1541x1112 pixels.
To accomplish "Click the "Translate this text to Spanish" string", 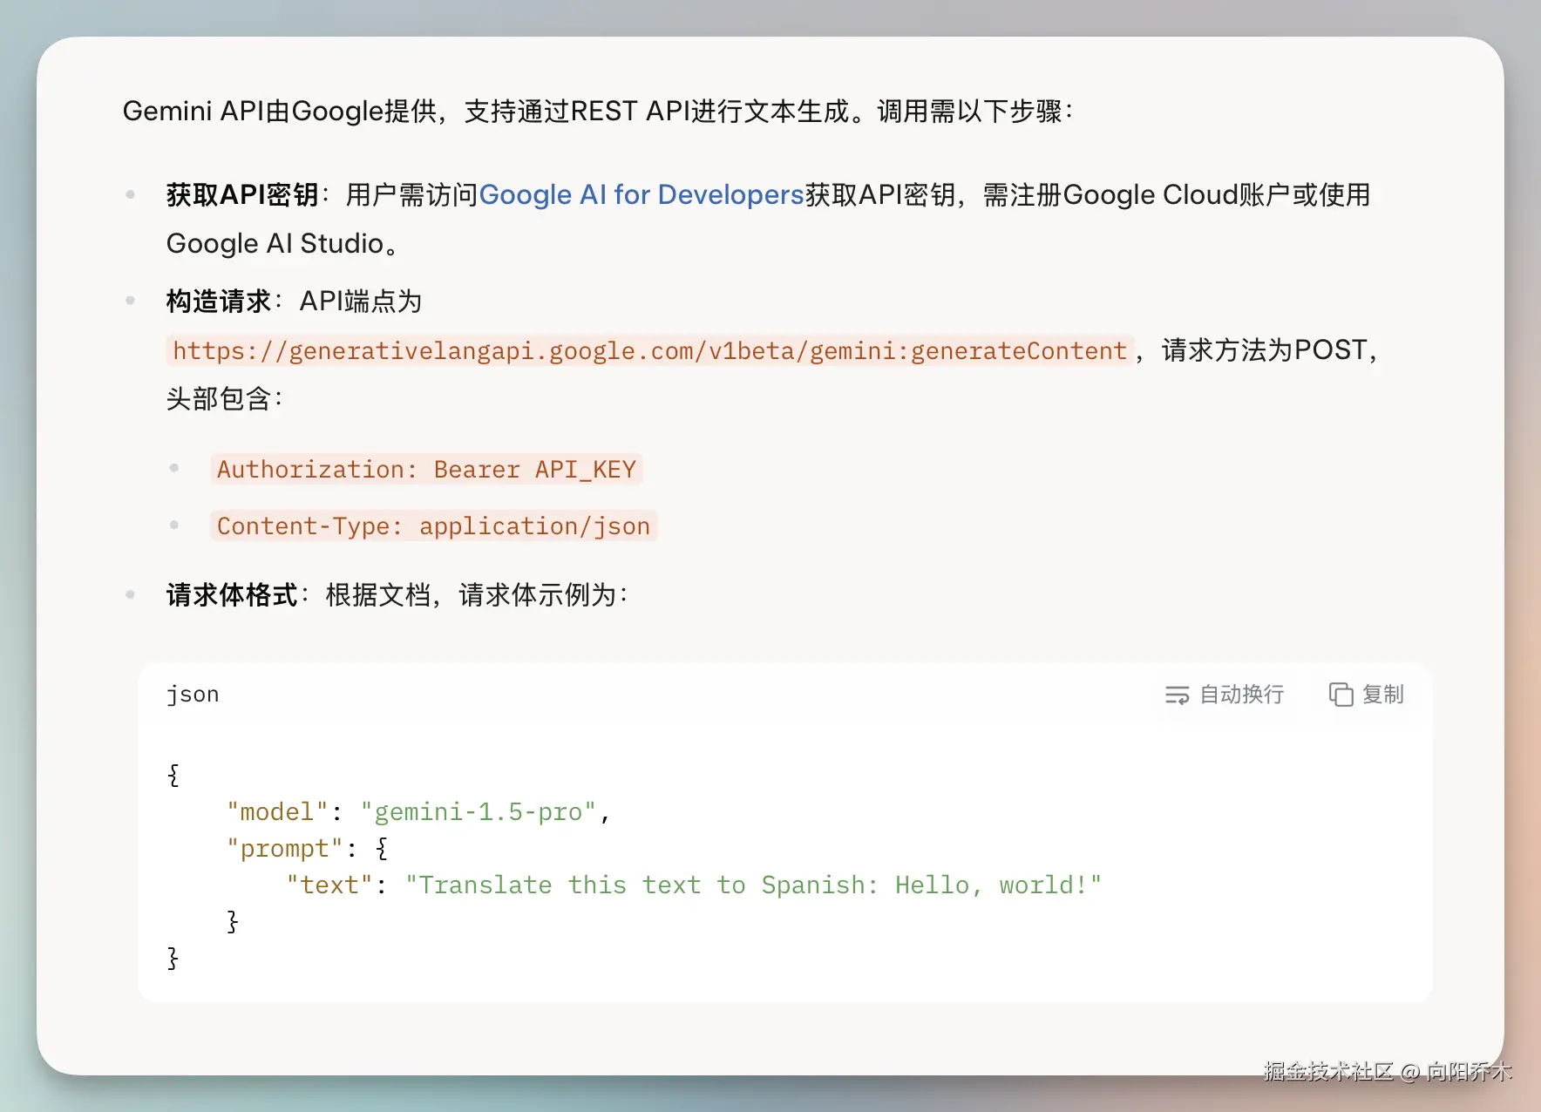I will point(753,885).
